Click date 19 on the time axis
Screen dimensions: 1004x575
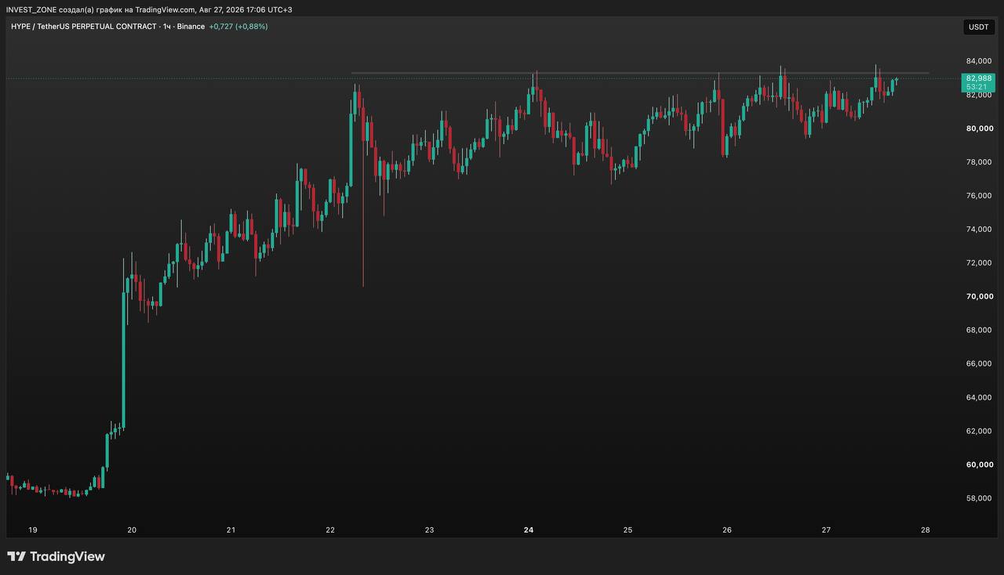click(x=33, y=530)
